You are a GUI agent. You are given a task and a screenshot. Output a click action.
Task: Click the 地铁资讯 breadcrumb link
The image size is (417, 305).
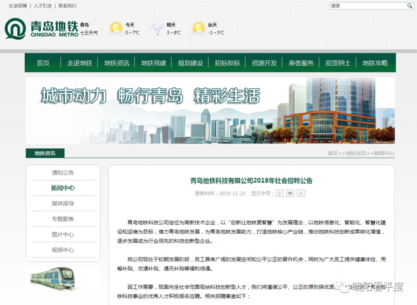(x=356, y=153)
